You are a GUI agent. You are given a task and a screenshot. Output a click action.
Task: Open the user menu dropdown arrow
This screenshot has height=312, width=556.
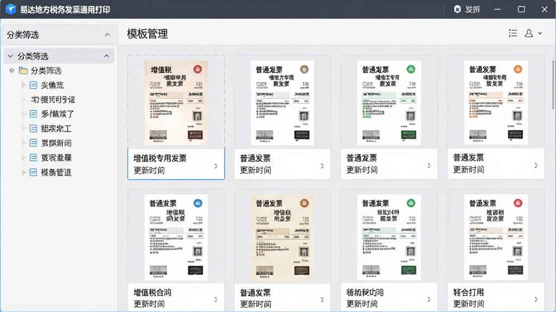(x=540, y=34)
